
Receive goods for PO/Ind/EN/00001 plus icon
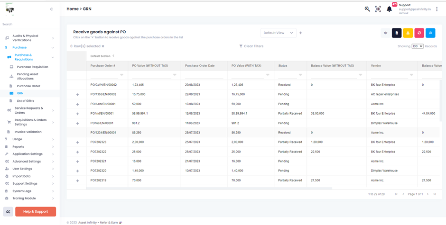[78, 114]
